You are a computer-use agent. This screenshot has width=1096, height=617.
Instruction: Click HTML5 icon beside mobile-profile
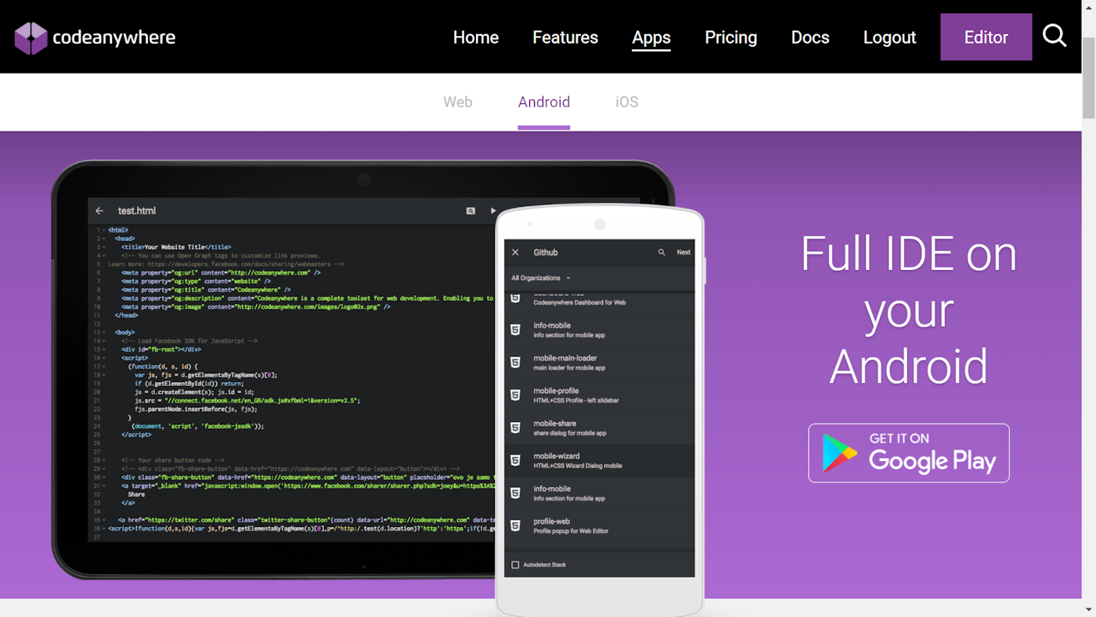[x=515, y=395]
